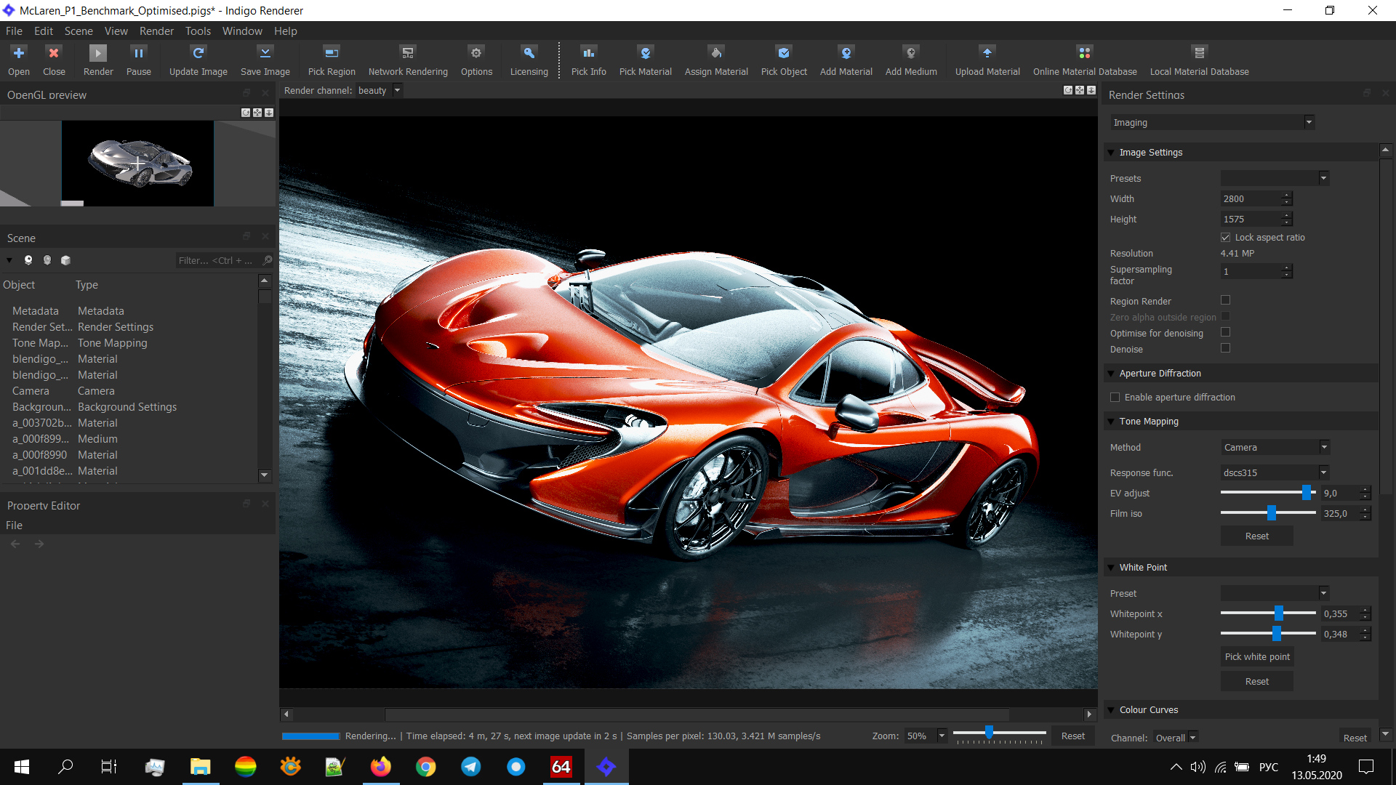1396x785 pixels.
Task: Open the Tools menu
Action: [x=197, y=31]
